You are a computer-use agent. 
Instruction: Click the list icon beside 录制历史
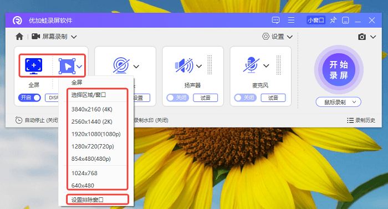(350, 120)
